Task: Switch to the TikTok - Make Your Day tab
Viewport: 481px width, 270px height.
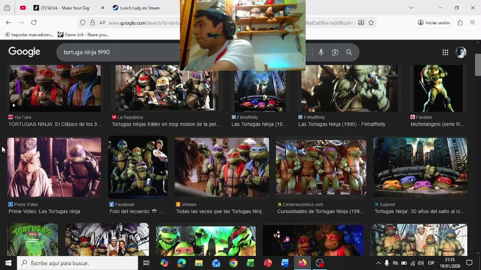Action: (65, 8)
